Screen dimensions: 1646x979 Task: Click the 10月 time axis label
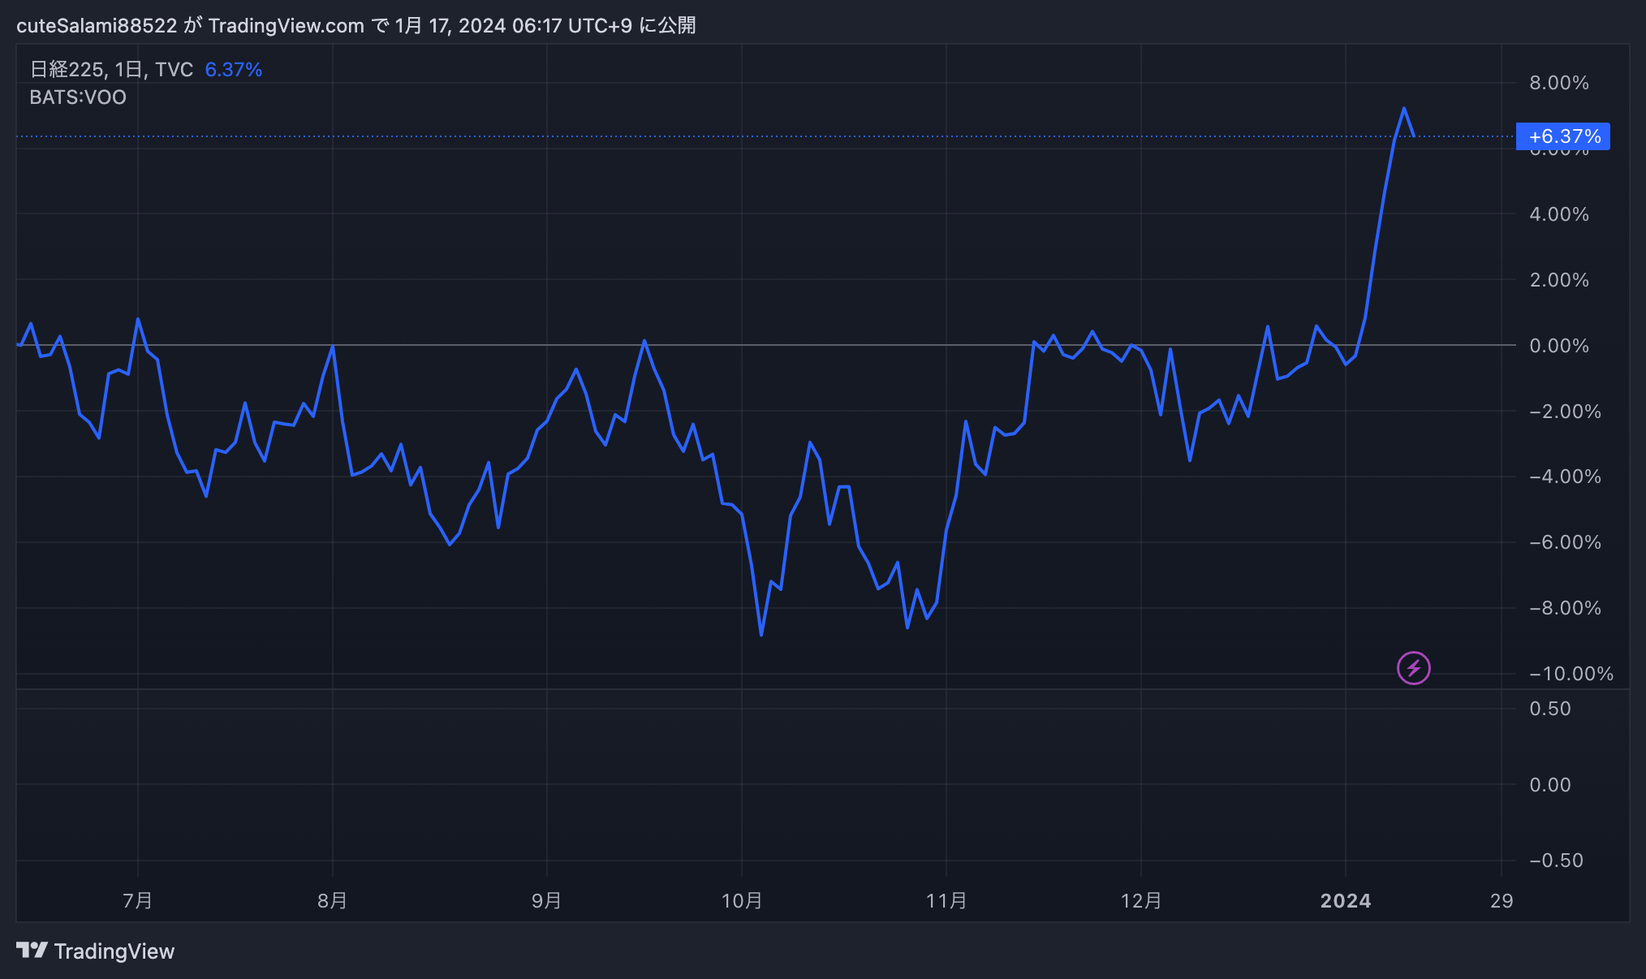point(742,900)
